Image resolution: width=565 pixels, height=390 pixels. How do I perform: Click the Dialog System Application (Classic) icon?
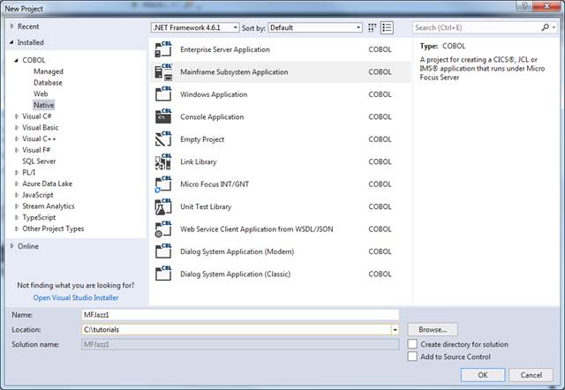point(163,274)
